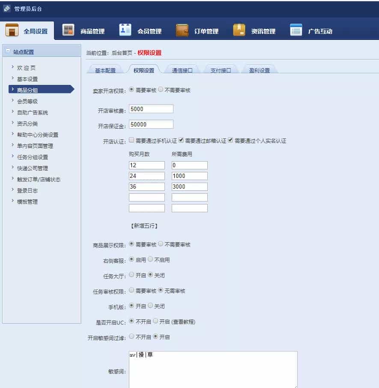Open the 订单管理 module icon

[182, 30]
